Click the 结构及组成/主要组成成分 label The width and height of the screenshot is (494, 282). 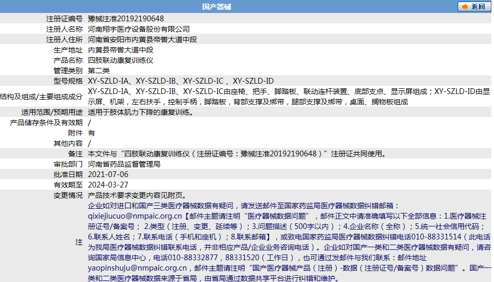41,97
